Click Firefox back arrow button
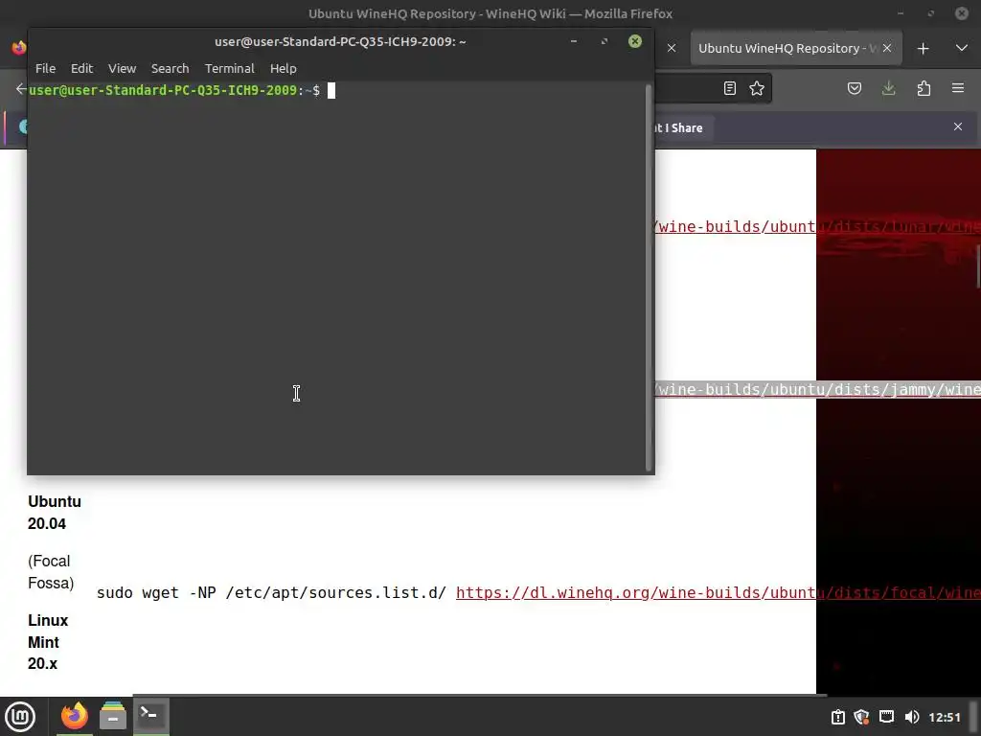The height and width of the screenshot is (736, 981). (21, 89)
